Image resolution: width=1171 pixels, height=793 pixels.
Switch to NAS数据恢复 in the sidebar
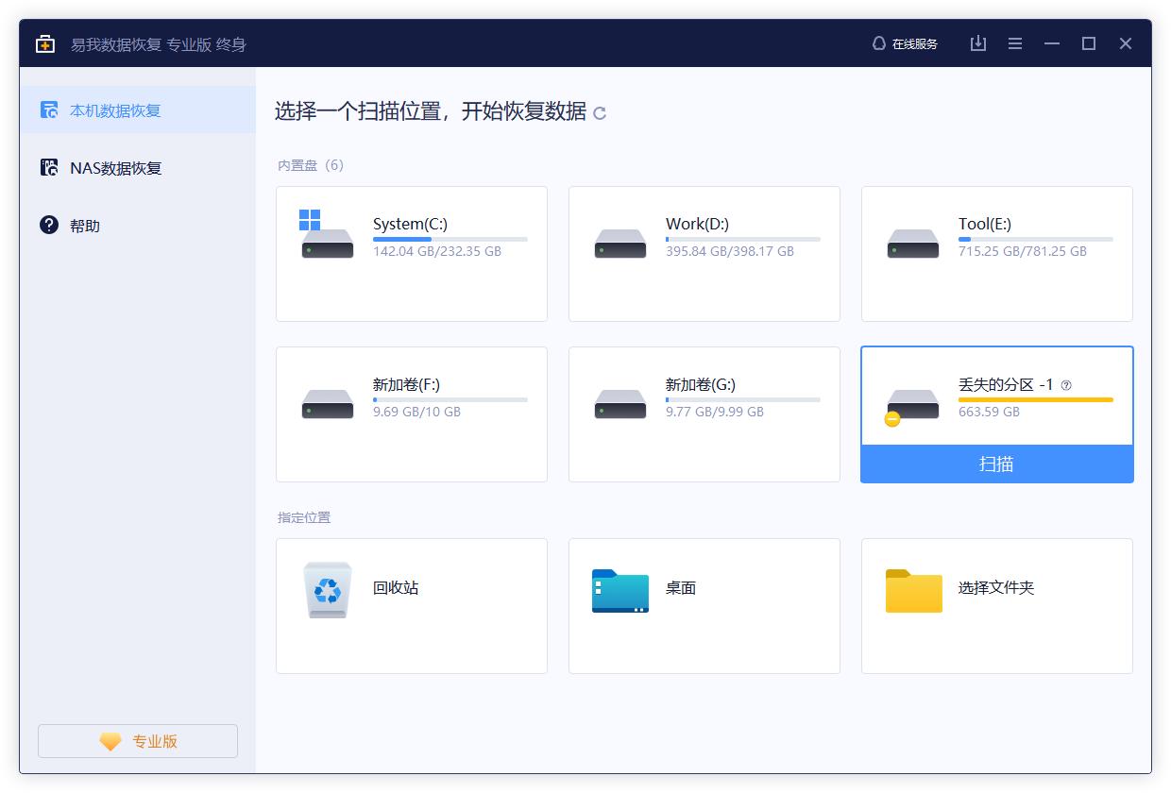point(117,168)
